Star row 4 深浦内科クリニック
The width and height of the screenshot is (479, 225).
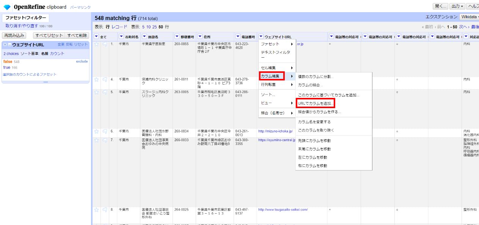tap(96, 80)
